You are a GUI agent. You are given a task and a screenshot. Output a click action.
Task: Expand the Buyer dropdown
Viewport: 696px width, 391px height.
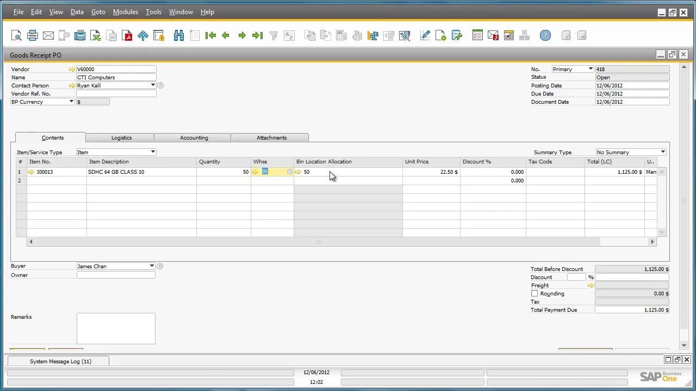152,266
